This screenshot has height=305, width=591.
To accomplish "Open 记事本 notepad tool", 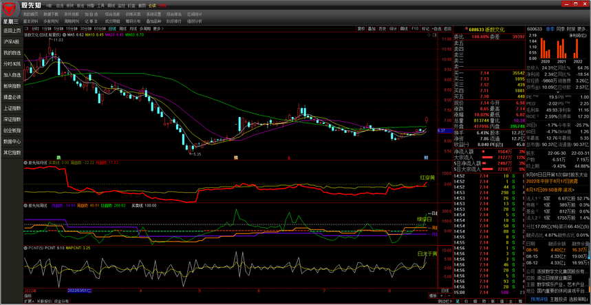I will coord(92,21).
